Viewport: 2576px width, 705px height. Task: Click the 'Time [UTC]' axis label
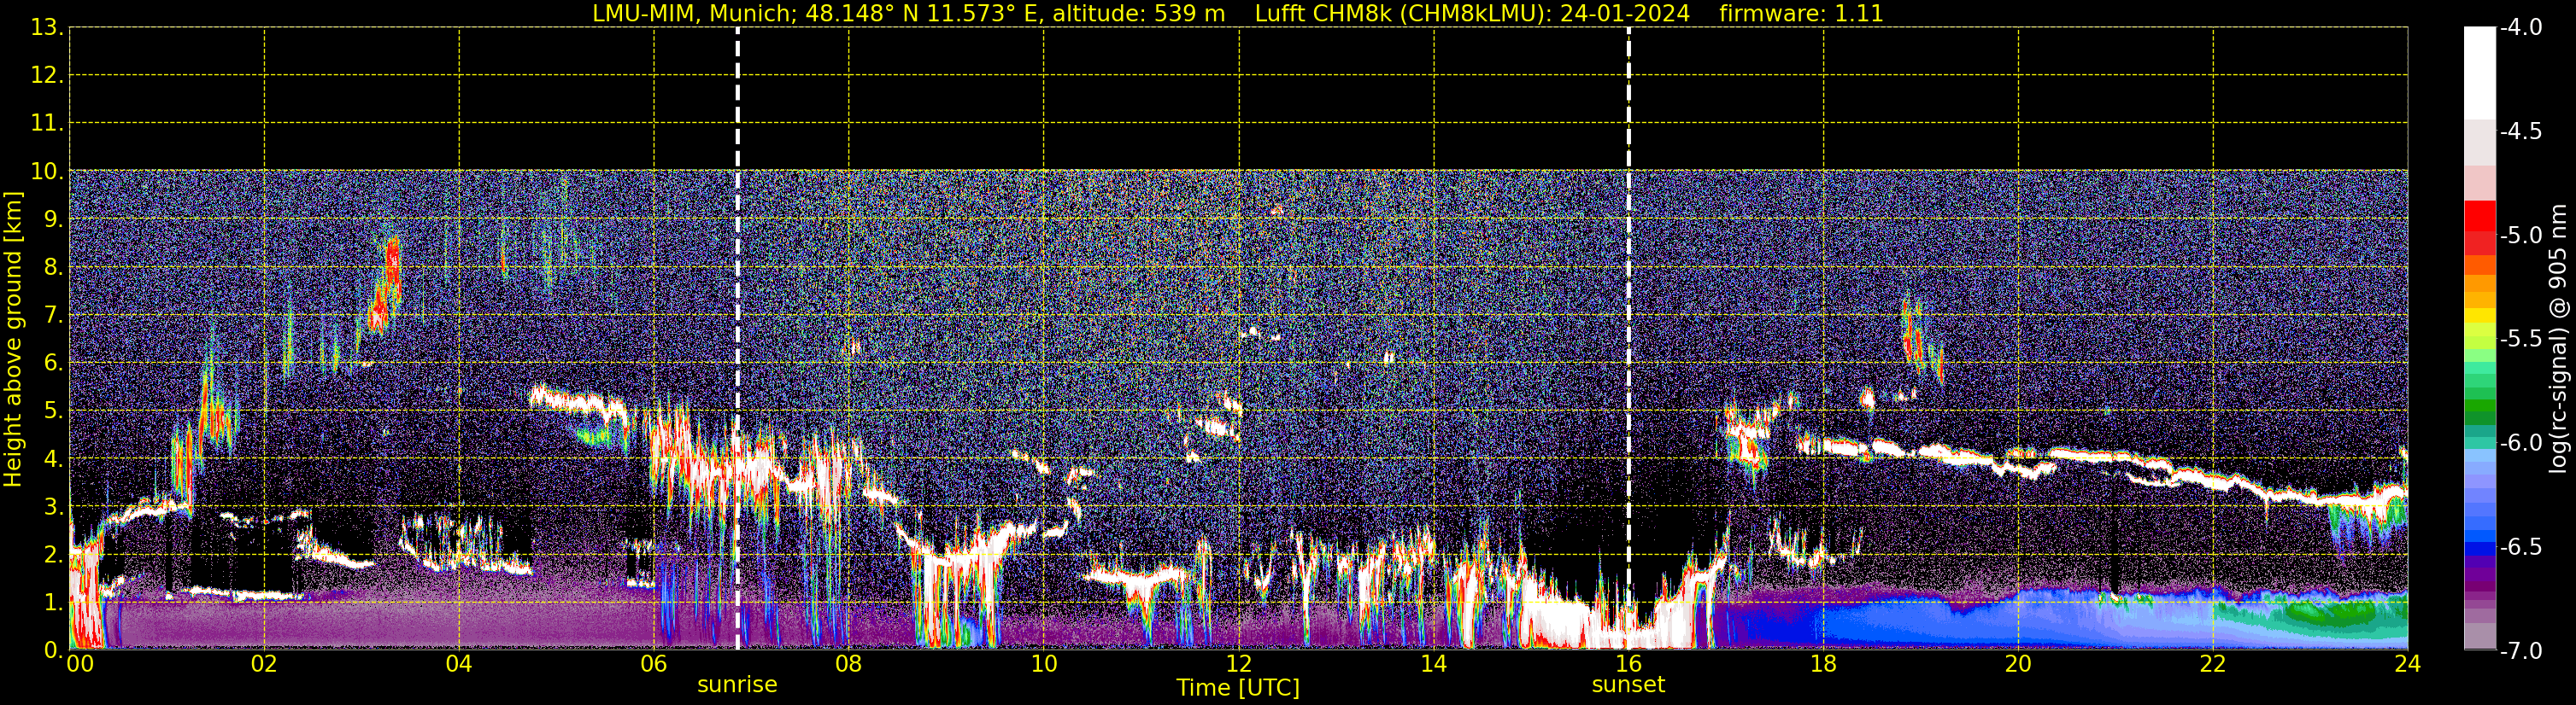pyautogui.click(x=1238, y=688)
